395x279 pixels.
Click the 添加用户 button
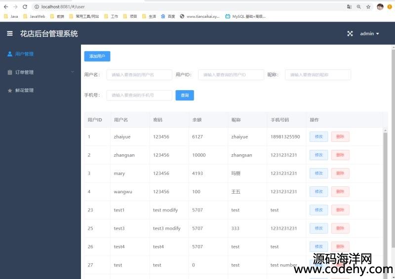[x=97, y=56]
